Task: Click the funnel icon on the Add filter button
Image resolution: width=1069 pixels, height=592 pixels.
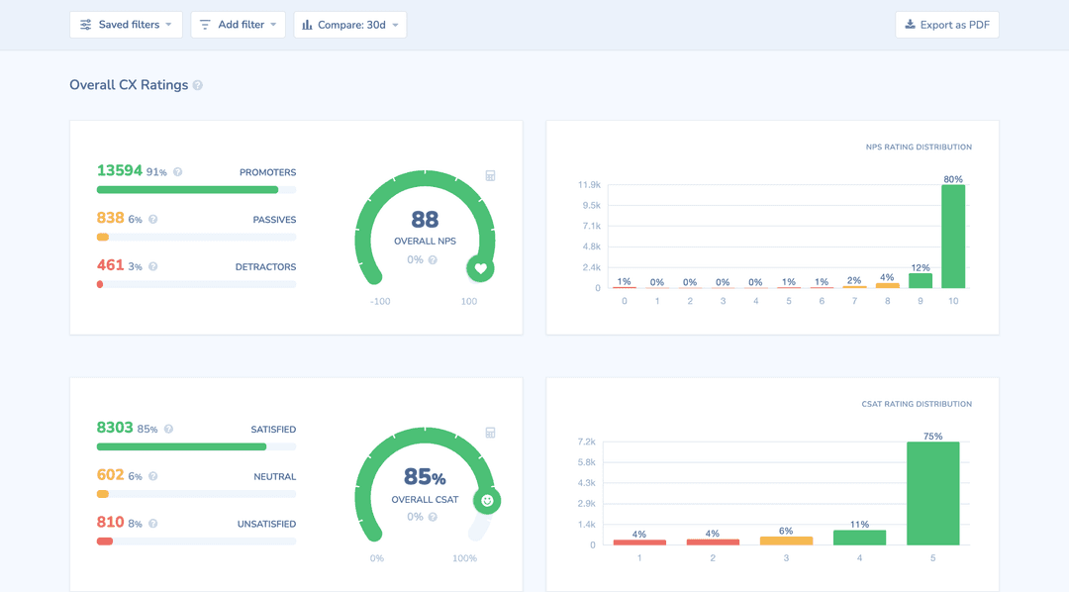Action: click(x=206, y=24)
